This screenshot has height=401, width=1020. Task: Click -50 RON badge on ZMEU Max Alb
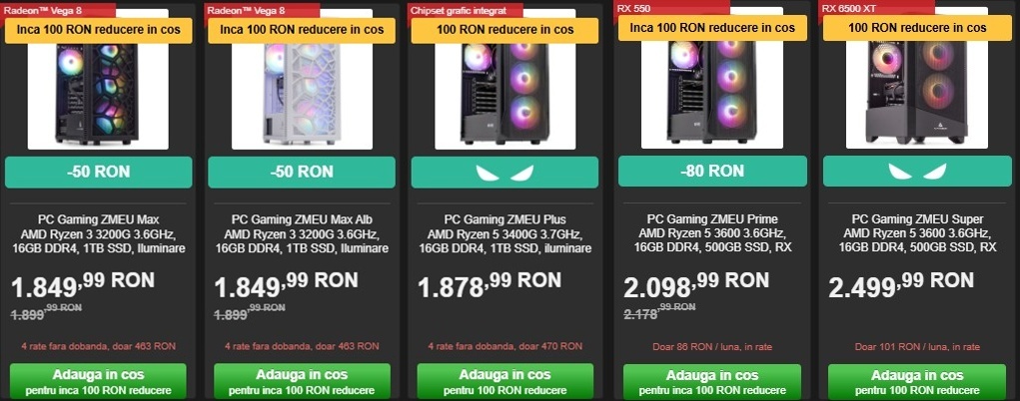[x=302, y=173]
